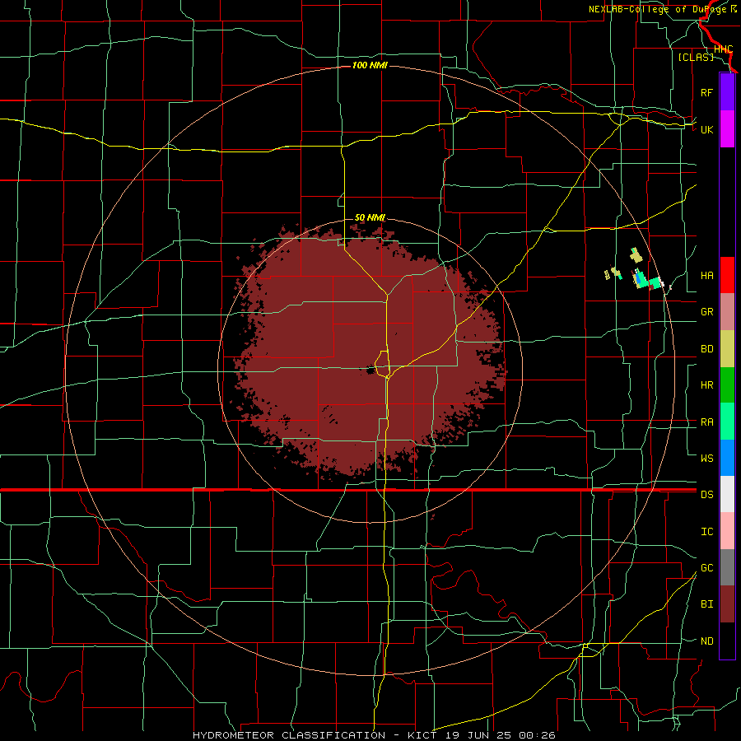The width and height of the screenshot is (741, 741).
Task: Click the purple RF swatch in legend
Action: point(727,92)
